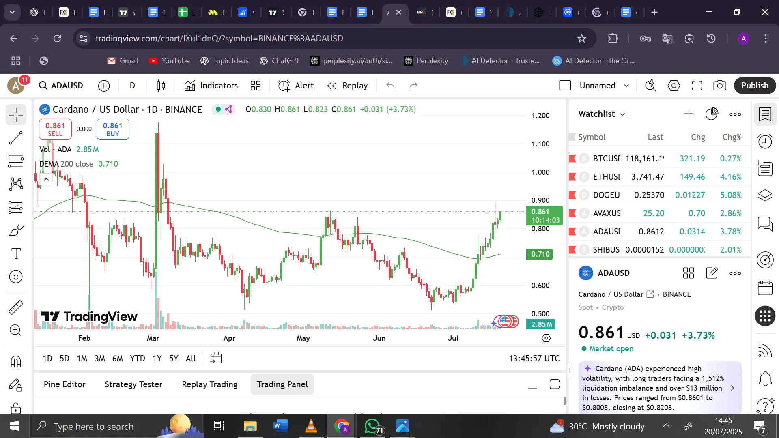This screenshot has width=779, height=438.
Task: Expand the Cardano news summary arrow
Action: (x=732, y=388)
